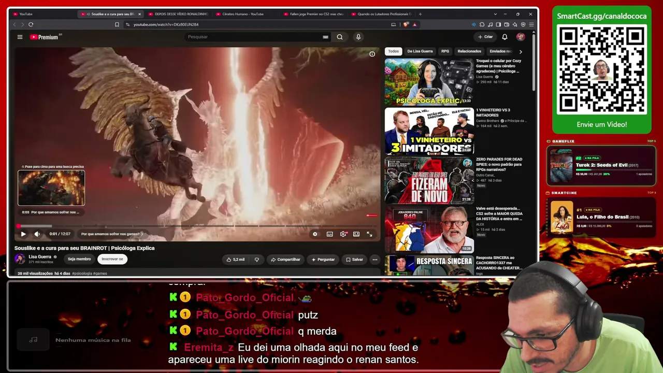Click the 'Envie um Vídeo!' label

pos(602,125)
